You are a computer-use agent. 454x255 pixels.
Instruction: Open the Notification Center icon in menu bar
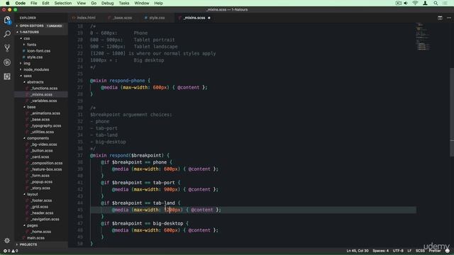(x=445, y=3)
